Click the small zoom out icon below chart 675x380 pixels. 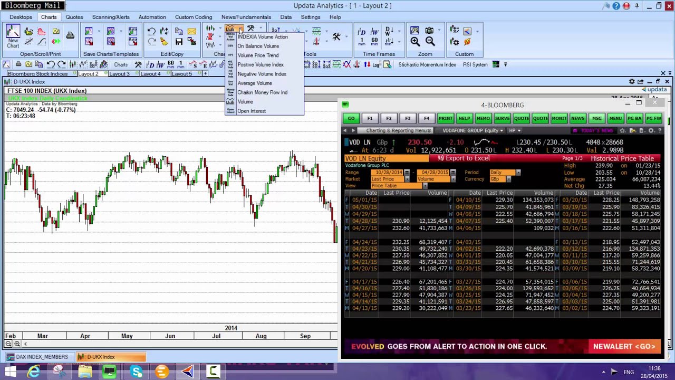[x=8, y=344]
